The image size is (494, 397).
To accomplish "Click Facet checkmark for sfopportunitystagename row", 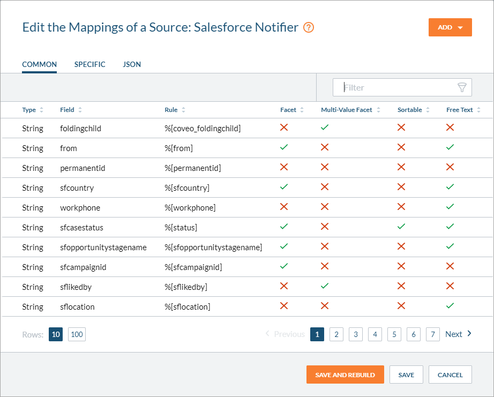I will click(284, 246).
